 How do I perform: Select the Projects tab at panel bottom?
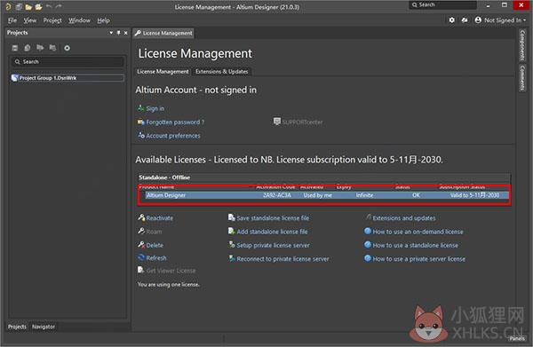pyautogui.click(x=17, y=327)
